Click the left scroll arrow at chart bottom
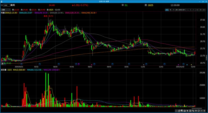 pos(1,108)
